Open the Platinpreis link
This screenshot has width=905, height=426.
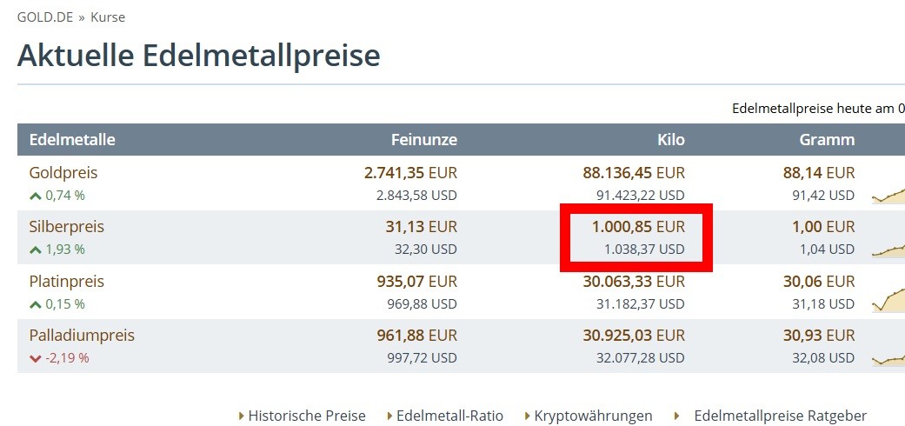pyautogui.click(x=66, y=281)
